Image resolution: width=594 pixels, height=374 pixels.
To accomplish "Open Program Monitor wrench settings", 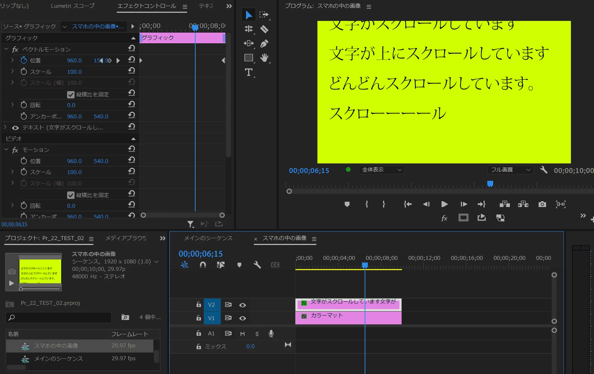I will click(544, 170).
